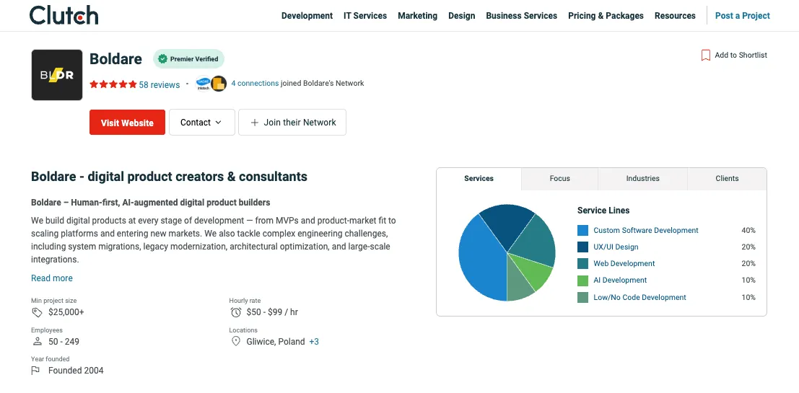Open the Contact dropdown
Image resolution: width=799 pixels, height=393 pixels.
pyautogui.click(x=202, y=122)
